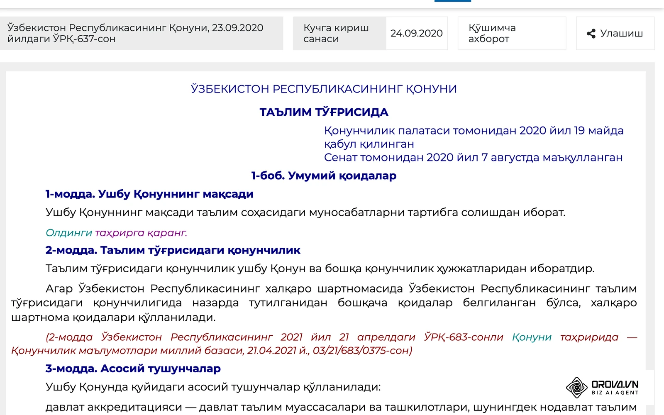The image size is (664, 415).
Task: Click the share icon next to Улашиш
Action: 591,34
